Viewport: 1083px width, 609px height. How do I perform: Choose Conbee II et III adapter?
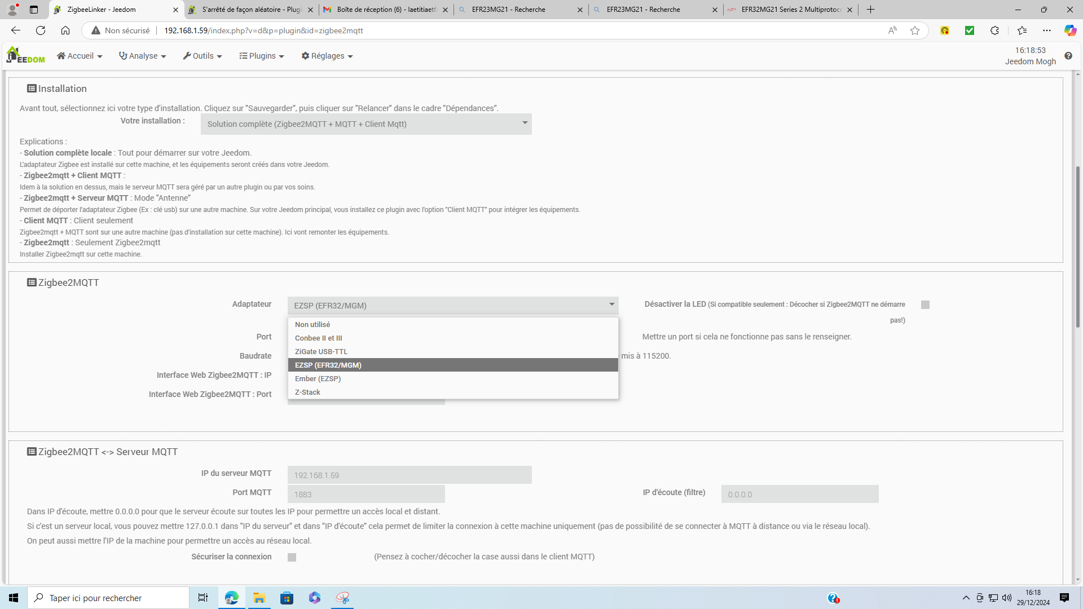coord(453,338)
